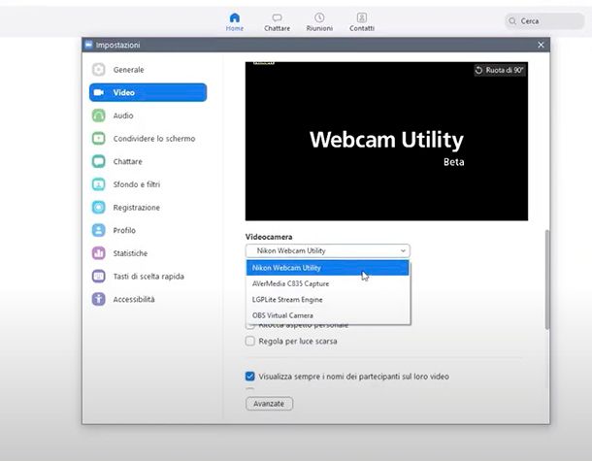
Task: Choose AVerMedia C835 Capture camera
Action: pos(327,284)
